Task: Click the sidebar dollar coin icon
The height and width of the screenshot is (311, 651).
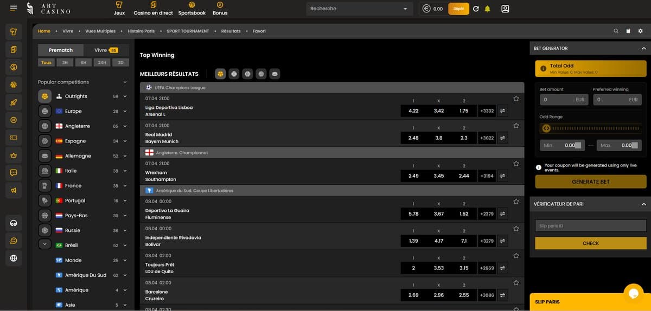Action: tap(14, 67)
